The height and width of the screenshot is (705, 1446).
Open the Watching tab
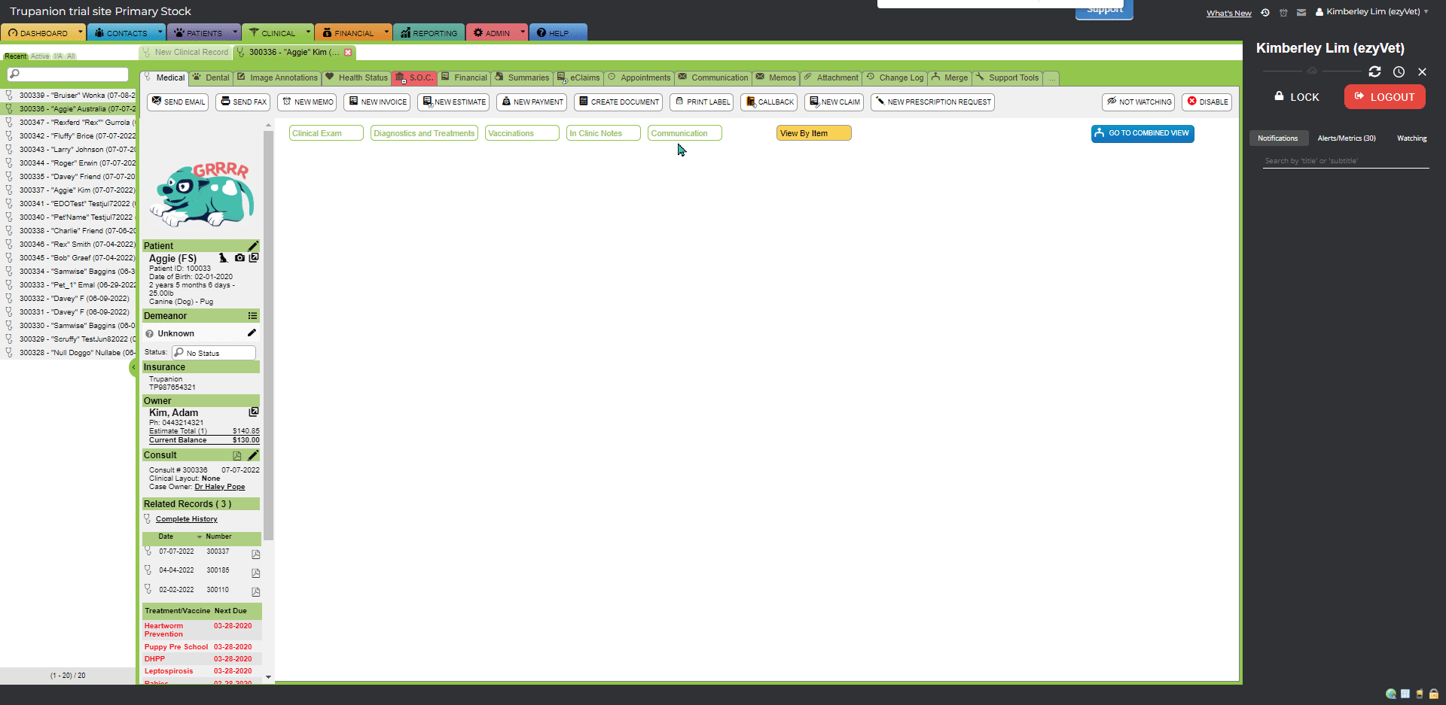coord(1412,138)
